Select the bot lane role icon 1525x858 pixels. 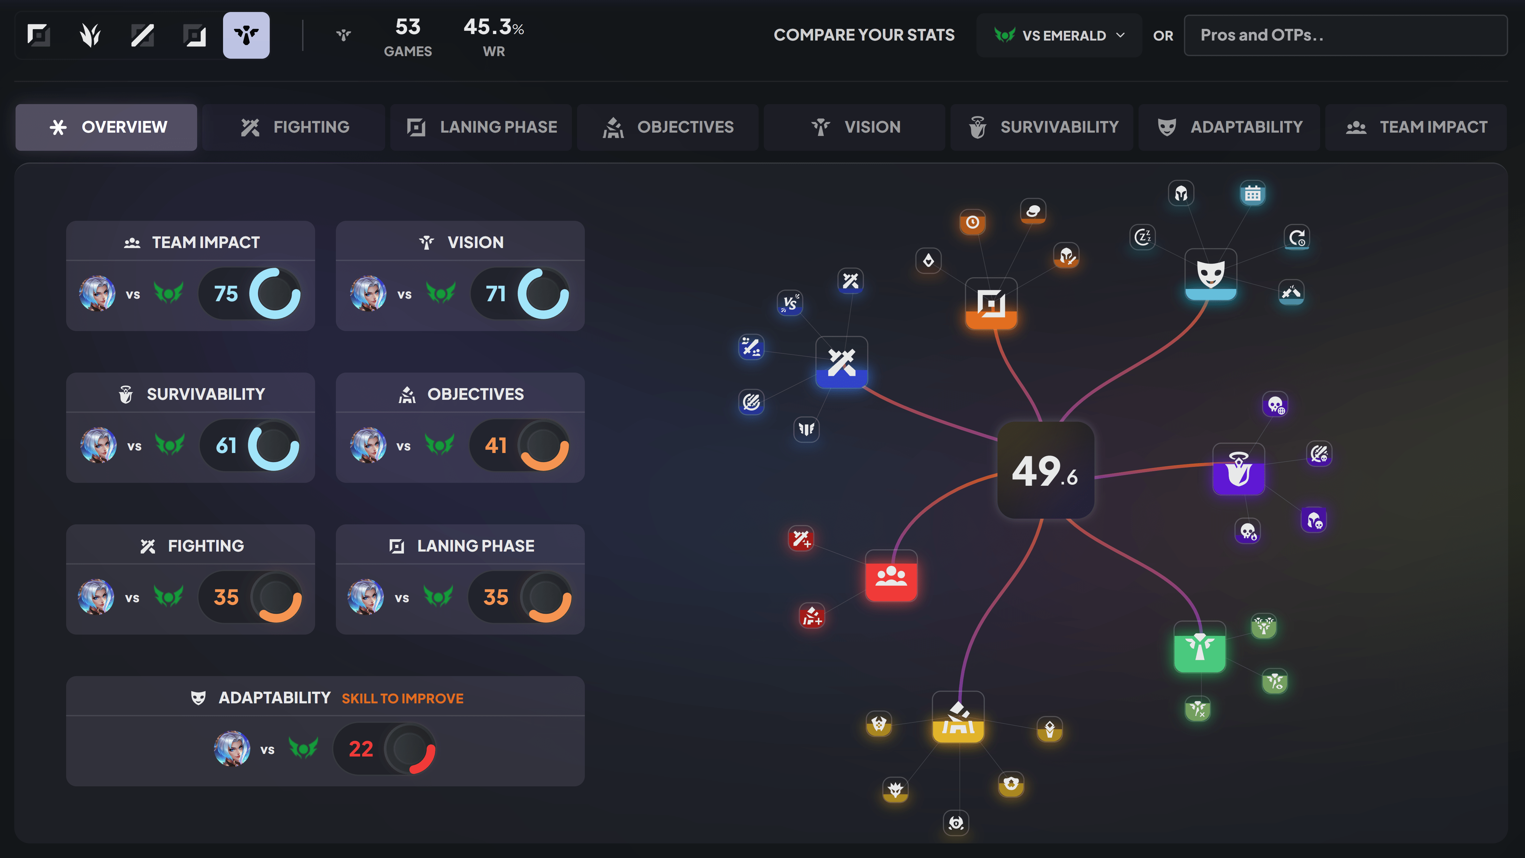coord(194,36)
